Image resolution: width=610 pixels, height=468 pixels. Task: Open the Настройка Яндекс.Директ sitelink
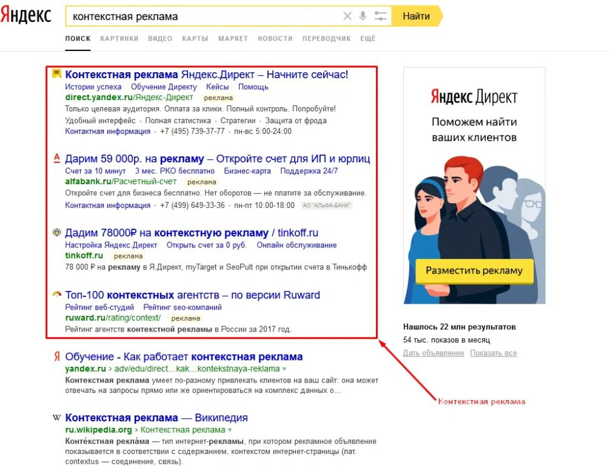[111, 245]
